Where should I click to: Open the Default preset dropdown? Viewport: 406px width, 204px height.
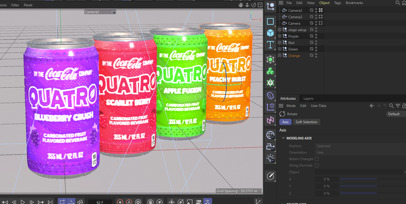tap(395, 114)
